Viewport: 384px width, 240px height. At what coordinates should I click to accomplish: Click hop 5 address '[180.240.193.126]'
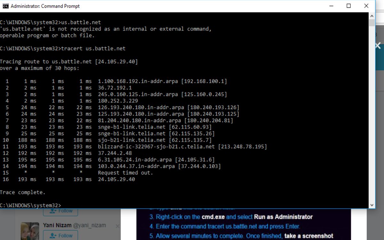pyautogui.click(x=213, y=108)
